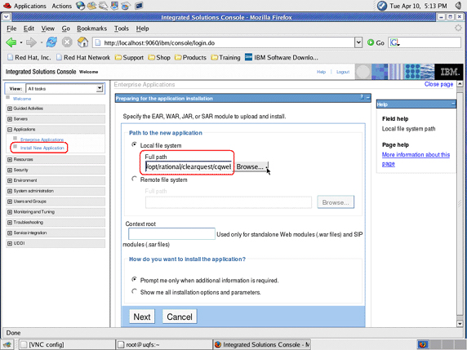
Task: Open the Firefox Edit menu
Action: pyautogui.click(x=29, y=29)
